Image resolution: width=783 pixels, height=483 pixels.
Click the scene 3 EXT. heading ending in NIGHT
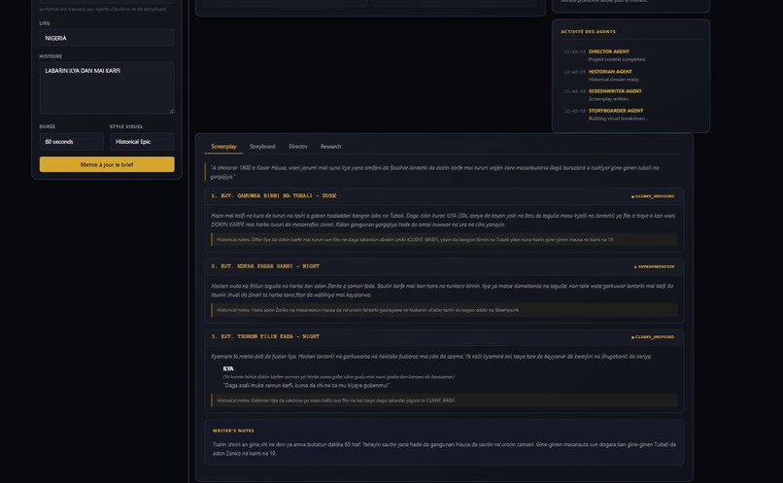pos(265,336)
